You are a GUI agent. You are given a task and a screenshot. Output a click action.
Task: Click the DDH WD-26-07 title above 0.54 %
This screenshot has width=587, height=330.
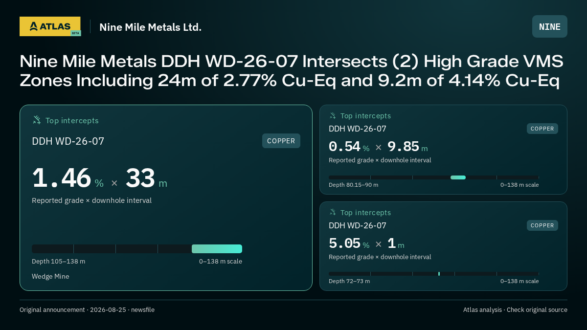(358, 129)
